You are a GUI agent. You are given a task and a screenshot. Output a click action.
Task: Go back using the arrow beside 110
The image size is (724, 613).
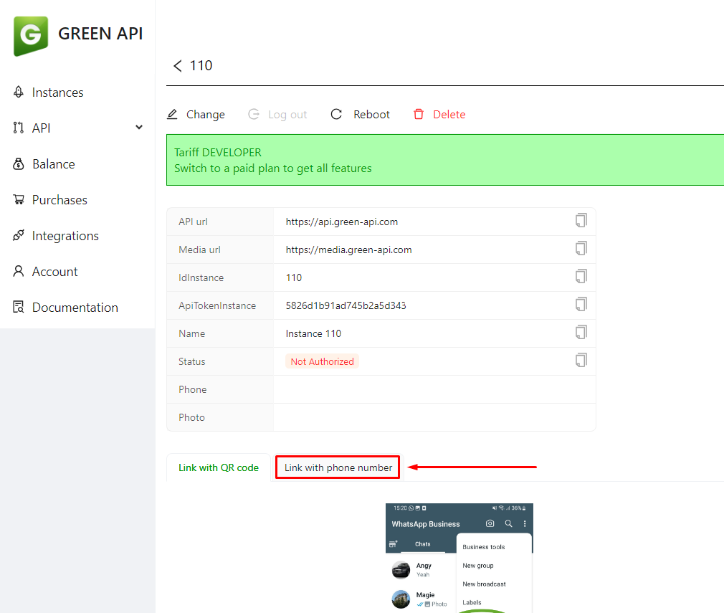coord(178,66)
